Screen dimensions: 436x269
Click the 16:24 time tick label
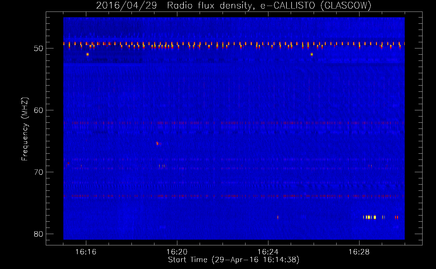click(x=268, y=252)
